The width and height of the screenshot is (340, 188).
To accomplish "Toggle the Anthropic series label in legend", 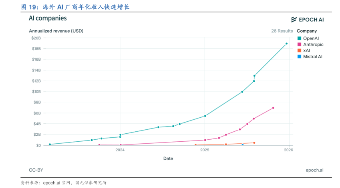I will click(313, 44).
